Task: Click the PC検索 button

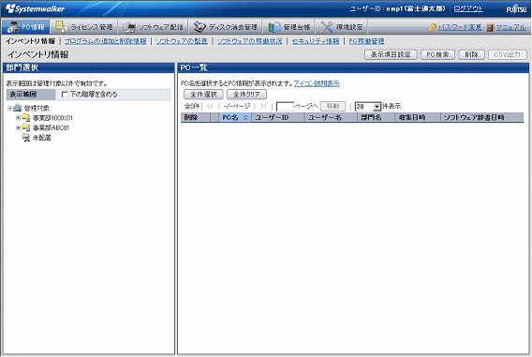Action: [437, 54]
